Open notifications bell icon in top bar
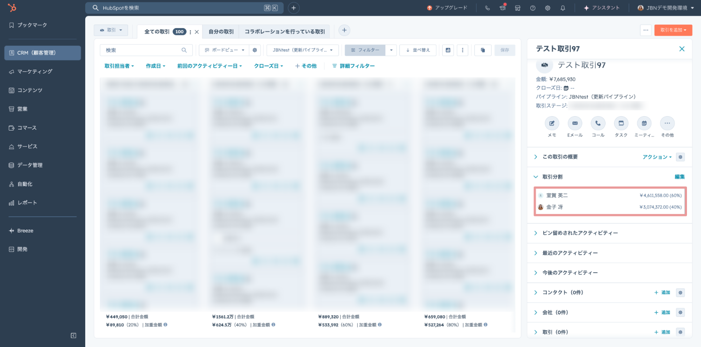701x347 pixels. pos(563,8)
